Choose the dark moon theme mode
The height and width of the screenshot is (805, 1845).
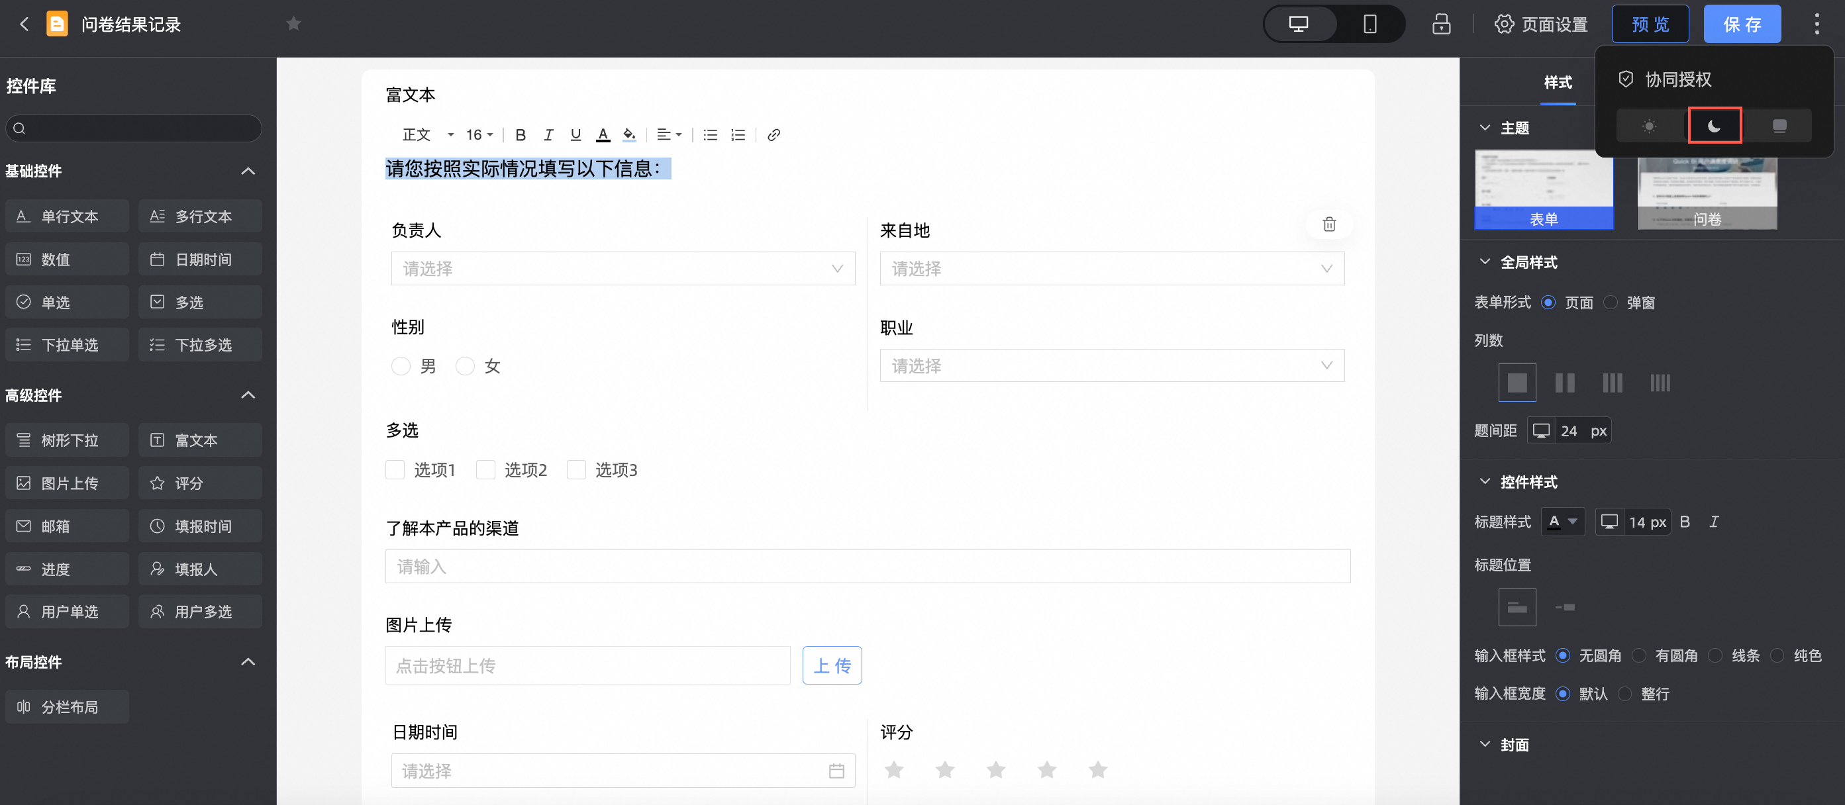click(1714, 126)
